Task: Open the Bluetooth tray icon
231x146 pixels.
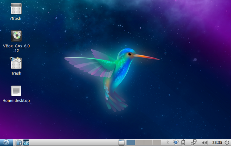Action: pyautogui.click(x=168, y=142)
